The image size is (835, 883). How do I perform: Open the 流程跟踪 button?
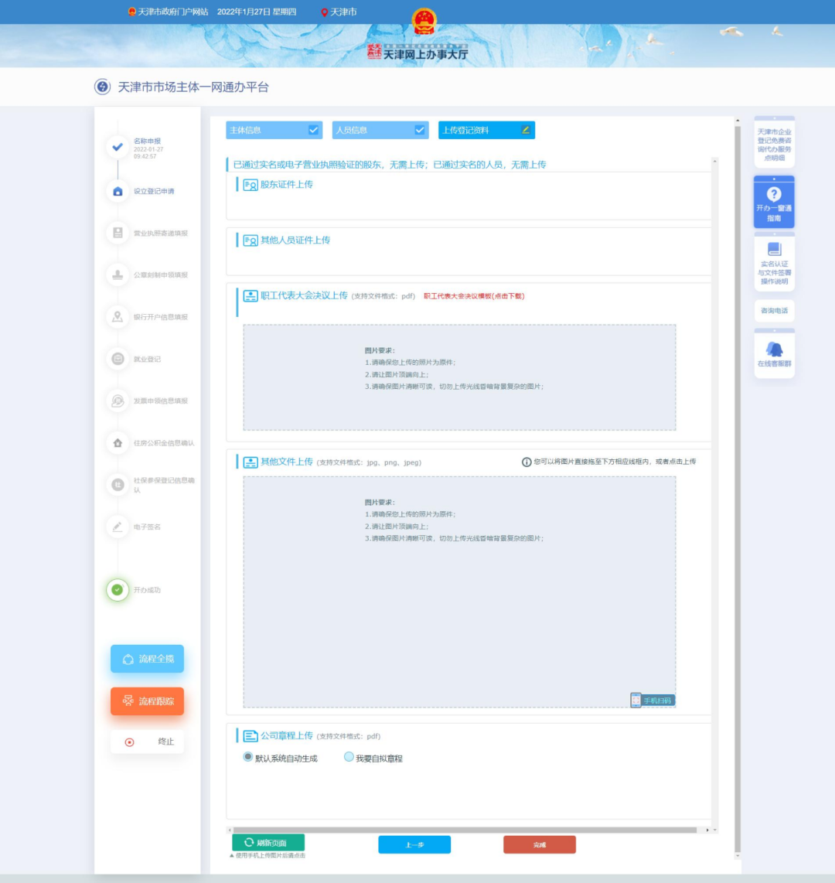tap(147, 701)
